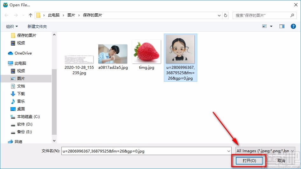Open view options dropdown arrow
301x169 pixels.
coord(271,26)
